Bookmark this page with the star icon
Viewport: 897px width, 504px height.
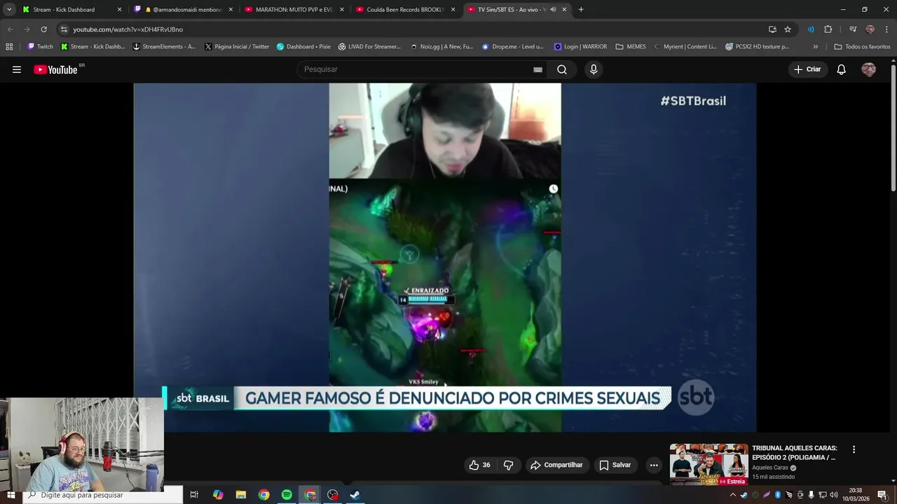788,29
